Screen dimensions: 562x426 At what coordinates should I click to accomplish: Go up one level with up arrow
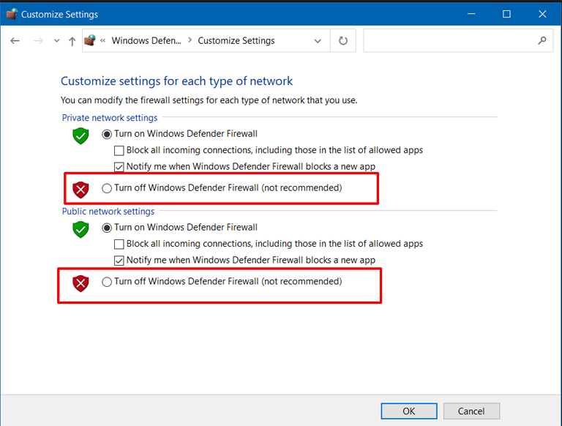tap(72, 41)
